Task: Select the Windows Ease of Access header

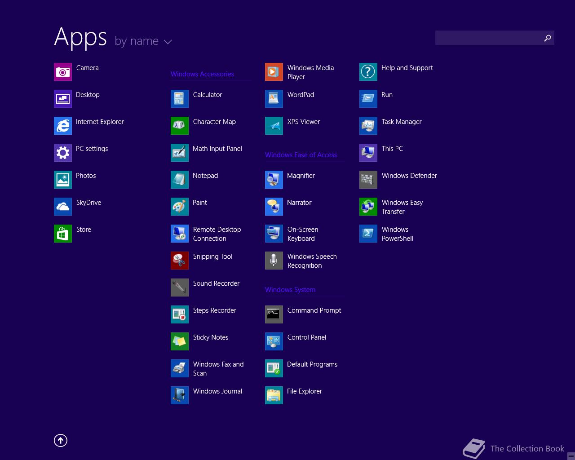Action: point(301,155)
